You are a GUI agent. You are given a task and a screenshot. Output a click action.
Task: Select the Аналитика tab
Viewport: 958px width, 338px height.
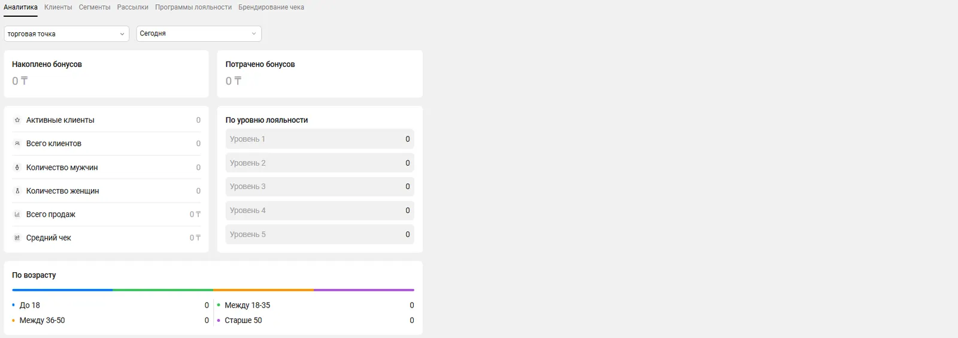[x=20, y=7]
